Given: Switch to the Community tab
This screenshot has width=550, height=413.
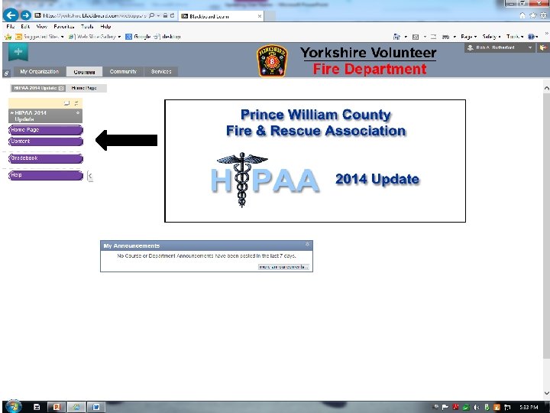Looking at the screenshot, I should pyautogui.click(x=123, y=71).
